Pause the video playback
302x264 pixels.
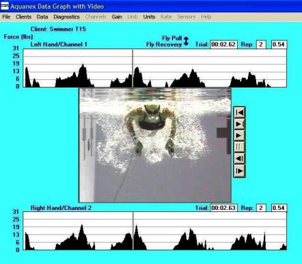pyautogui.click(x=239, y=147)
